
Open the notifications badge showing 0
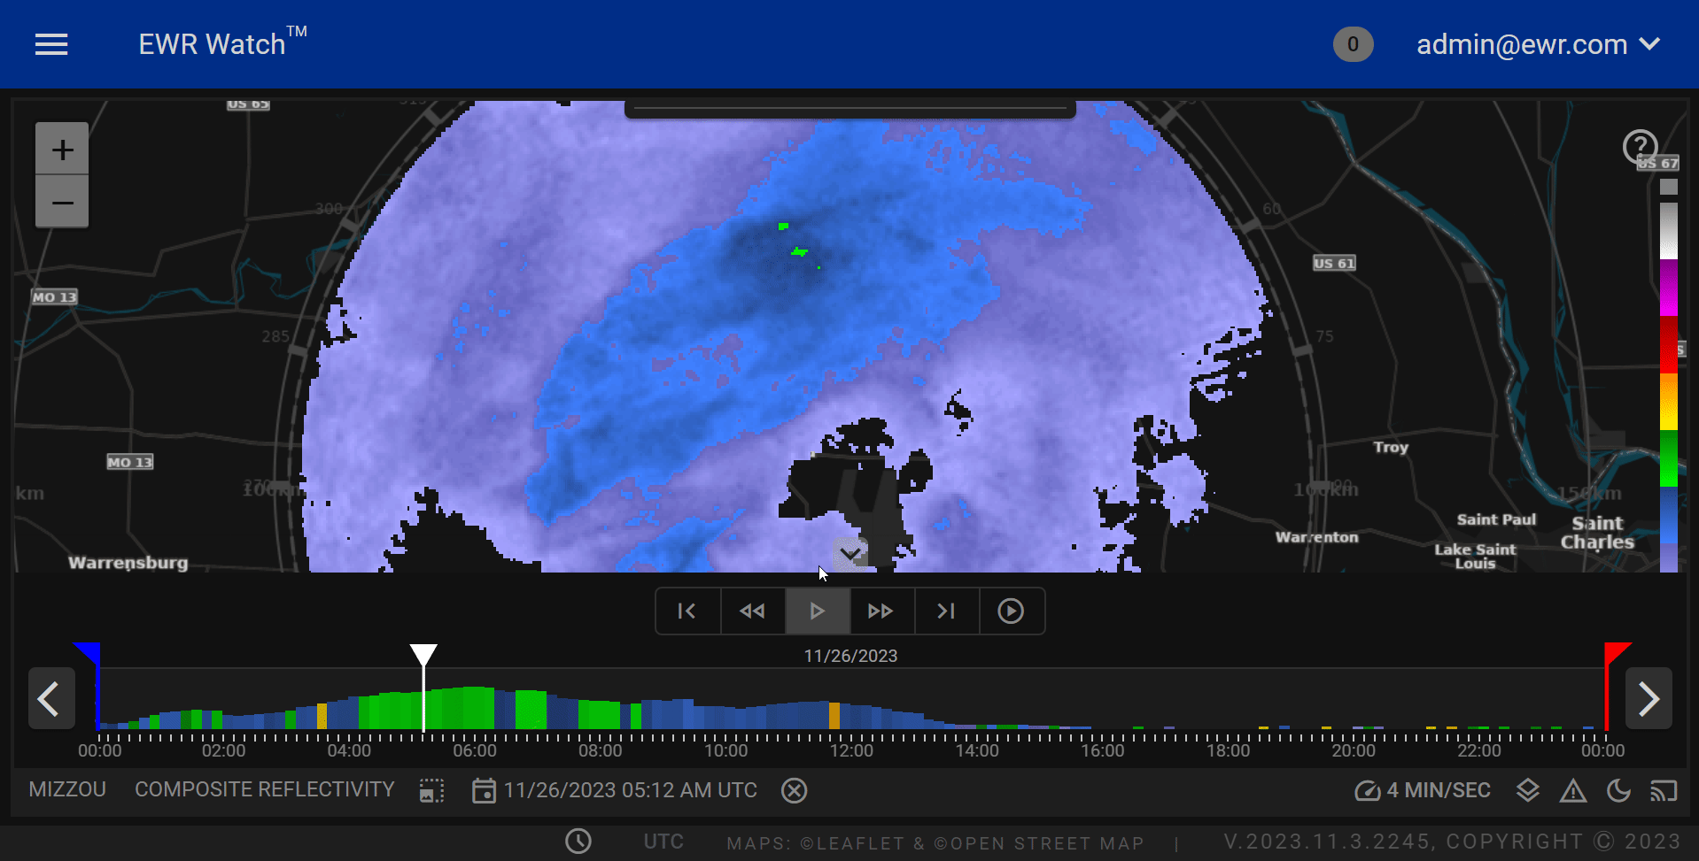pos(1353,44)
